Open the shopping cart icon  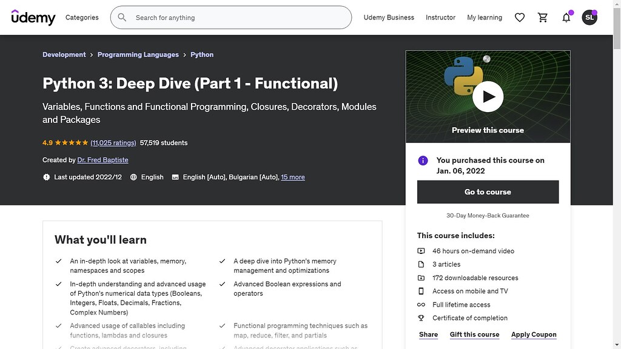543,18
